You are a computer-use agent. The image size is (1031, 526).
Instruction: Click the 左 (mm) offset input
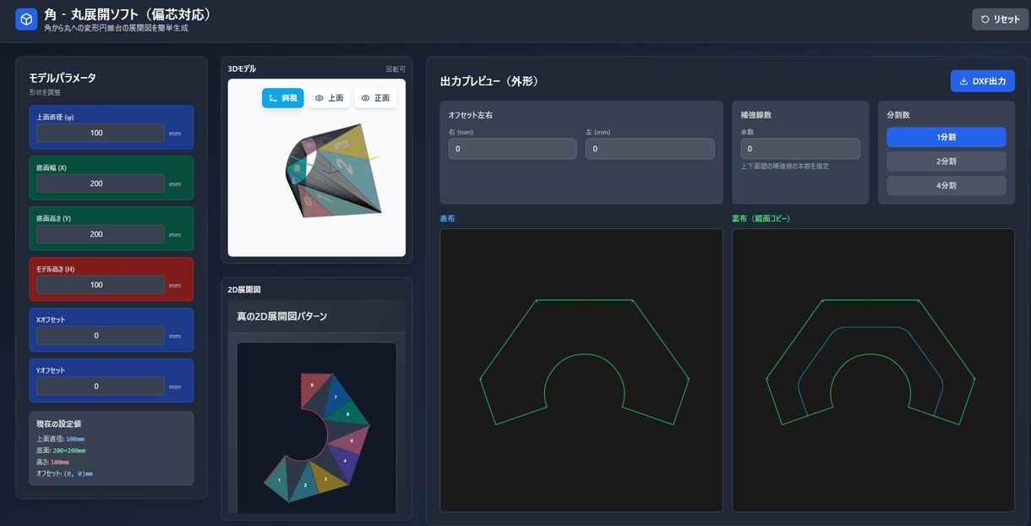click(x=650, y=149)
